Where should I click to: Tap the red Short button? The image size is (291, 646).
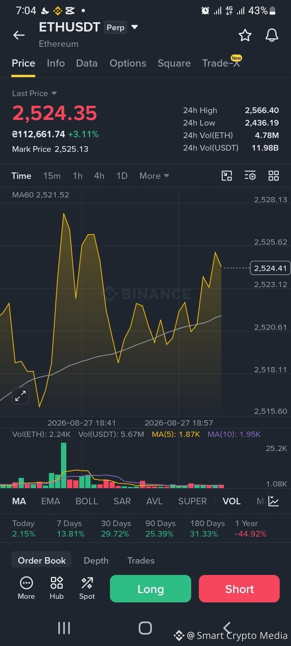point(239,589)
